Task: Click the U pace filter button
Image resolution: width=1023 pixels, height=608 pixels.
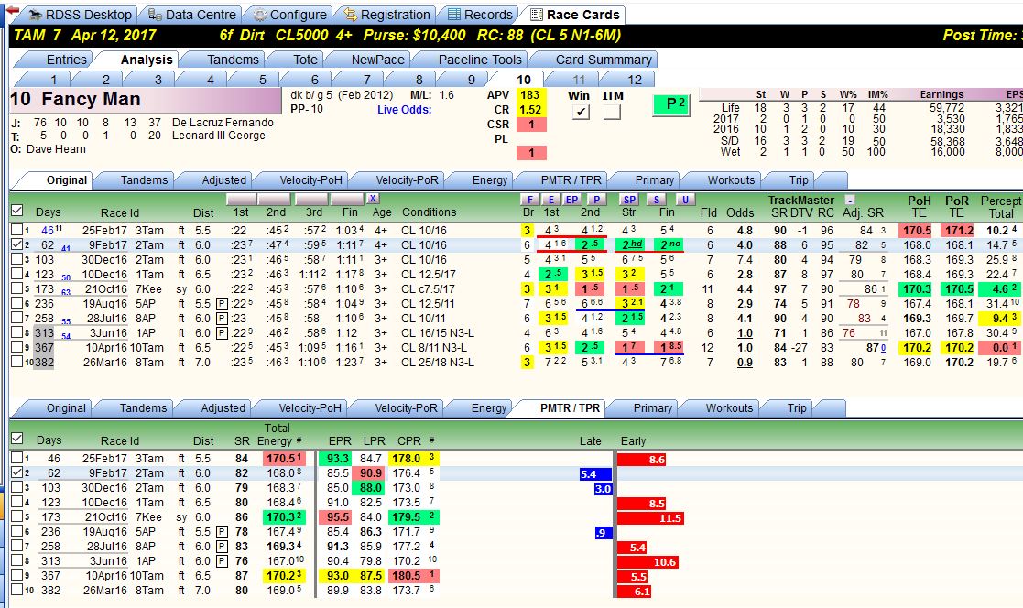Action: [684, 200]
